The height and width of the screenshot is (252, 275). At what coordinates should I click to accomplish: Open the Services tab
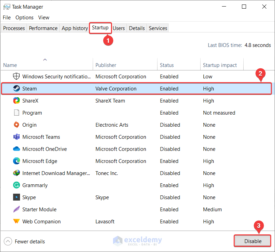[x=158, y=28]
